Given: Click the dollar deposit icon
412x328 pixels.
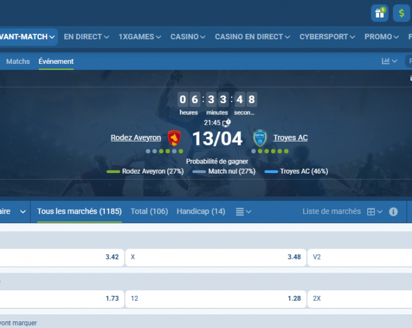Looking at the screenshot, I should [401, 13].
